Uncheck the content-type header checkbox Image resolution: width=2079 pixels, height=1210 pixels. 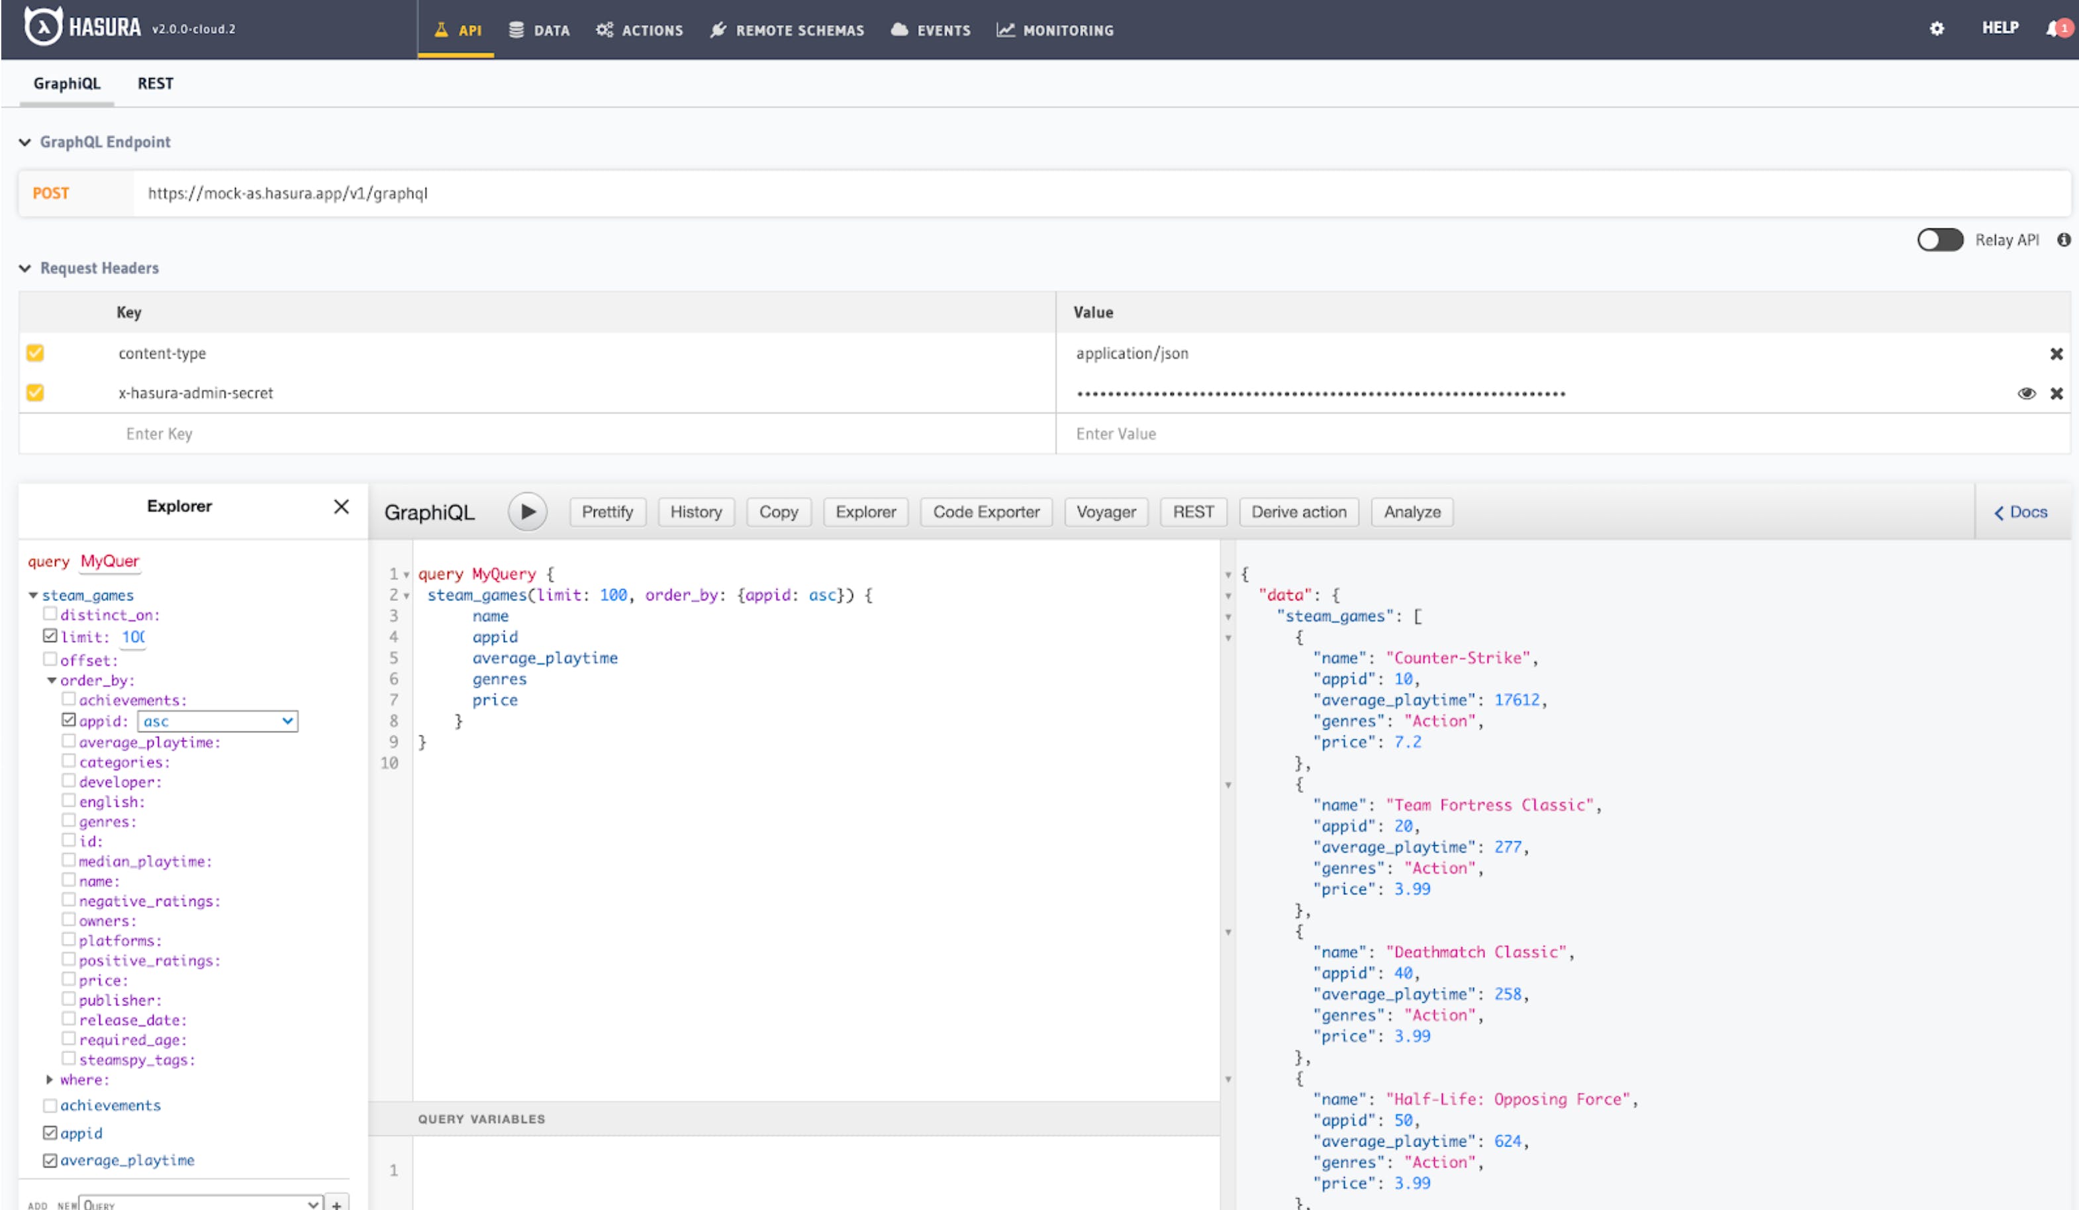point(34,353)
